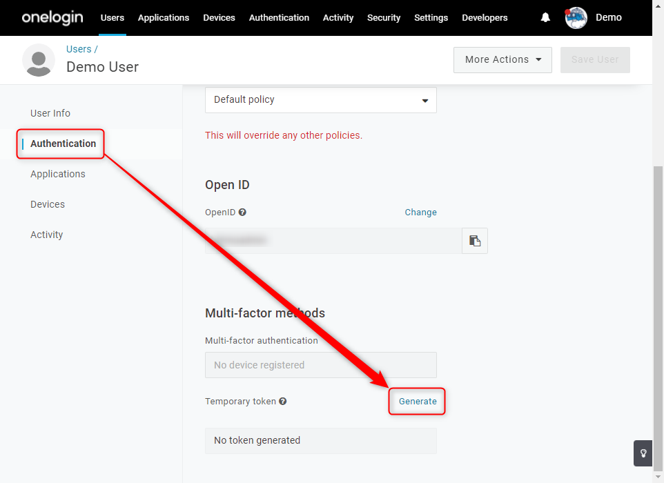
Task: Open the lightbulb tips widget
Action: pos(643,453)
